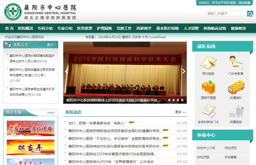Go to previous slide with left arrow
Viewport: 256px width, 165px height.
coord(66,71)
